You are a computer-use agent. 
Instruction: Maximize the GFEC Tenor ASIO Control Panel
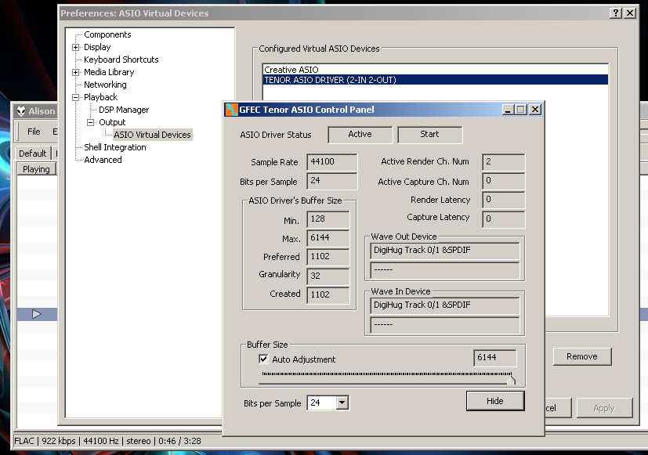[521, 110]
